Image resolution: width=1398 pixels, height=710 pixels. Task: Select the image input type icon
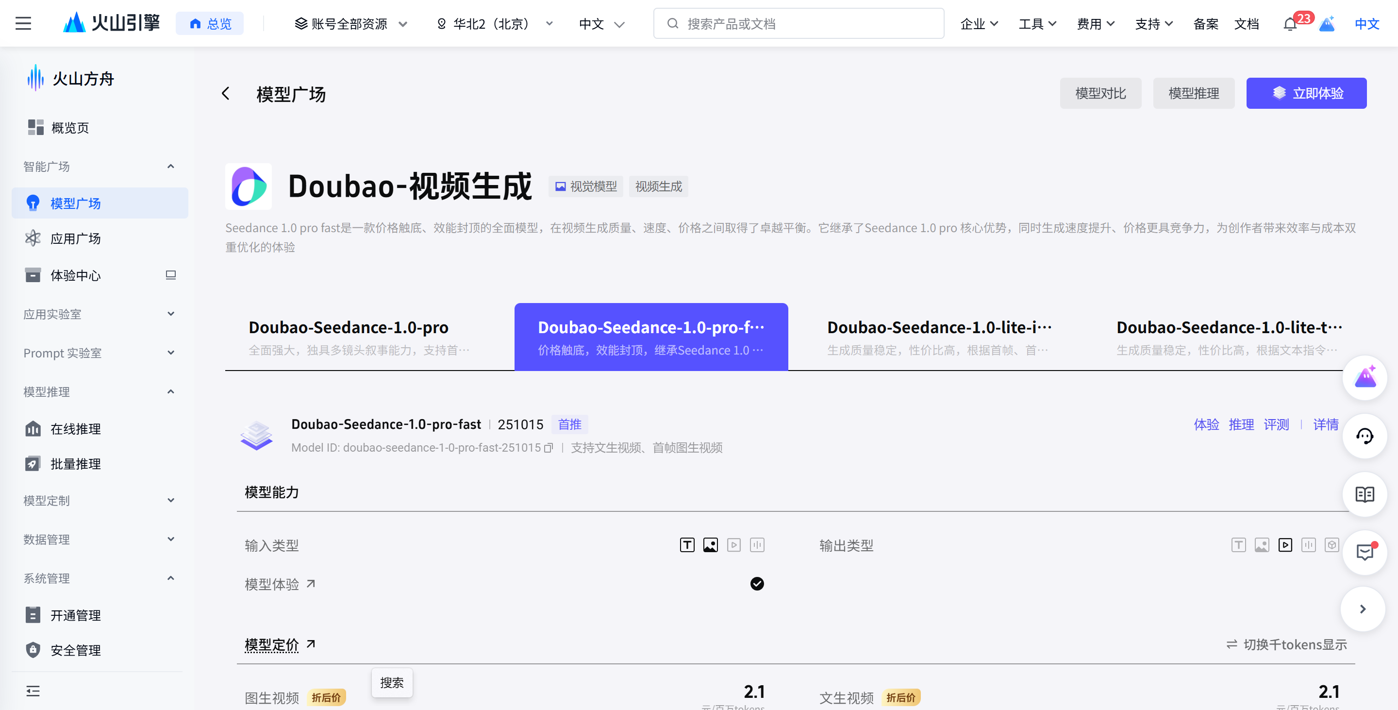click(710, 544)
